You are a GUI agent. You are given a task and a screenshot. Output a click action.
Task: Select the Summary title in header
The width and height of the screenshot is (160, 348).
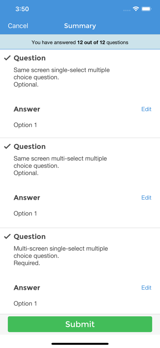tap(80, 26)
